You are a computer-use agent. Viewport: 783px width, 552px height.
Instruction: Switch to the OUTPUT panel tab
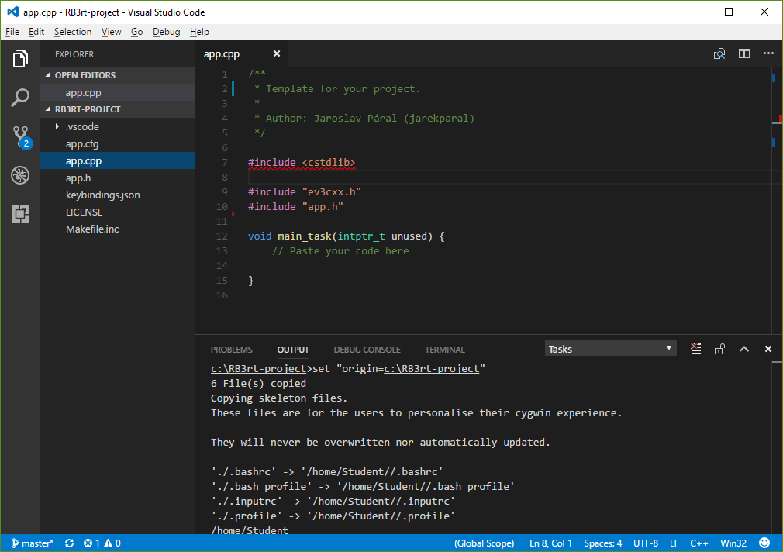click(293, 350)
